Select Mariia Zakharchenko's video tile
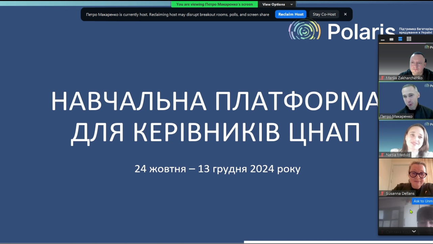433x244 pixels. [x=406, y=62]
